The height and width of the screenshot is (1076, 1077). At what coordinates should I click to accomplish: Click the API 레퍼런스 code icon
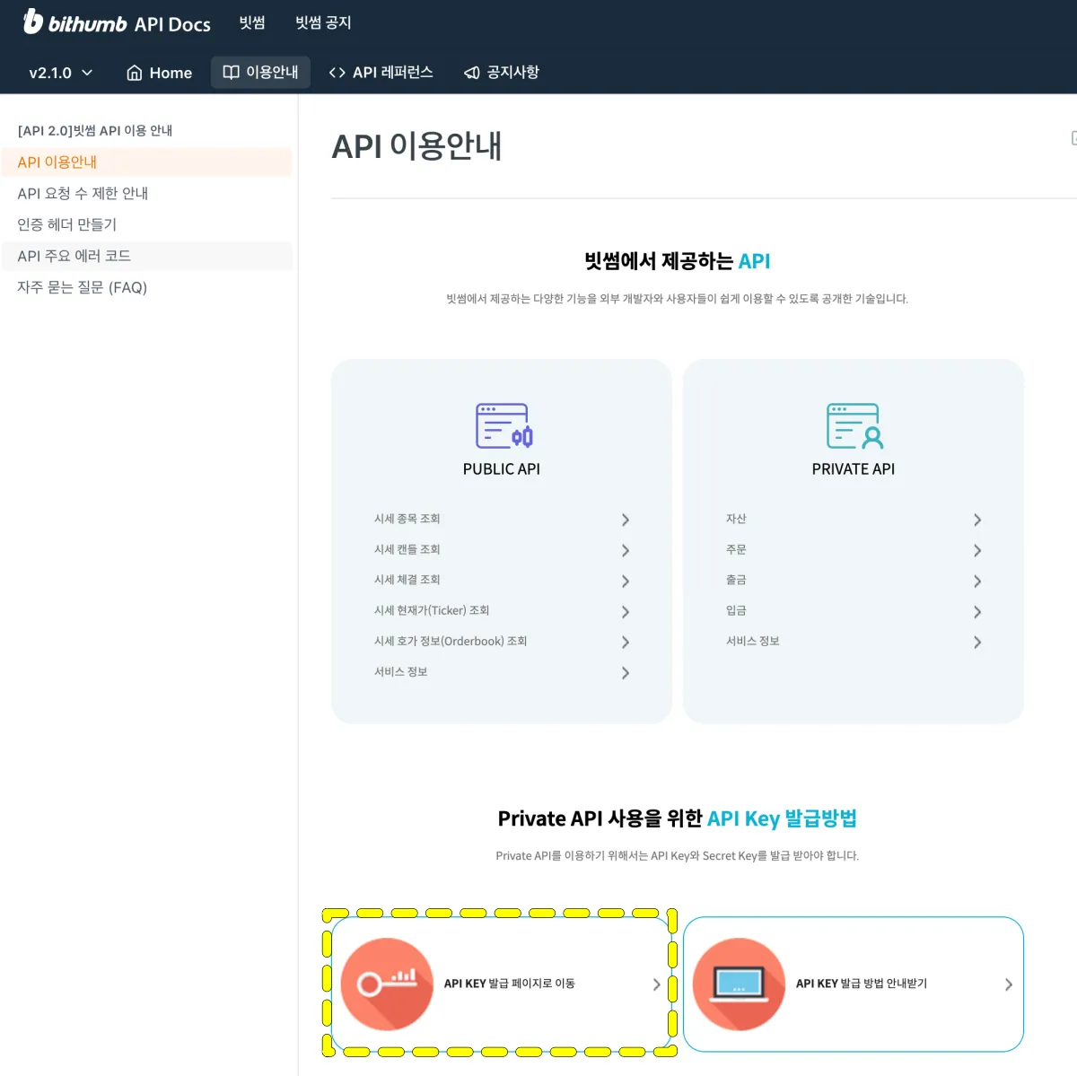[338, 73]
